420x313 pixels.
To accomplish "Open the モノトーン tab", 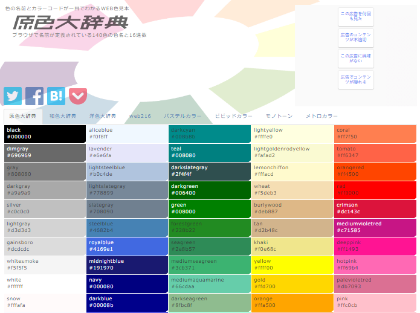I will click(279, 116).
